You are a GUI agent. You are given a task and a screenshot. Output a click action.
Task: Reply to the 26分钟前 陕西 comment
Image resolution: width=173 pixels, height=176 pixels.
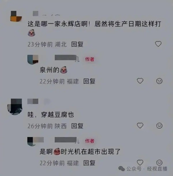click(x=77, y=126)
